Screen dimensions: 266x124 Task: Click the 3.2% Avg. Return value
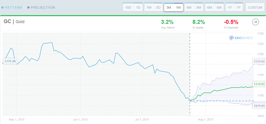tap(167, 22)
